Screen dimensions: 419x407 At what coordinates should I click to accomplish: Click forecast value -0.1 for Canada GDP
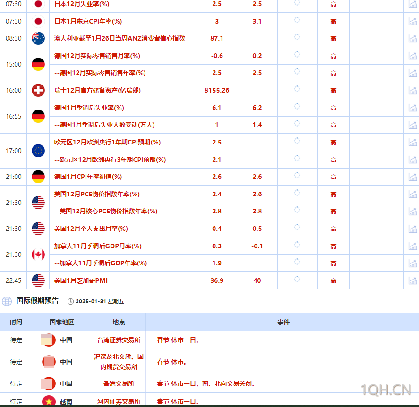point(257,246)
